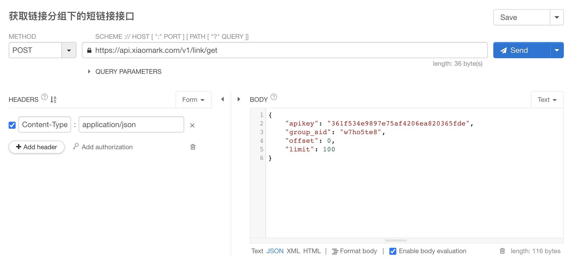Screen dimensions: 573x265
Task: Click the Save button
Action: coord(522,17)
